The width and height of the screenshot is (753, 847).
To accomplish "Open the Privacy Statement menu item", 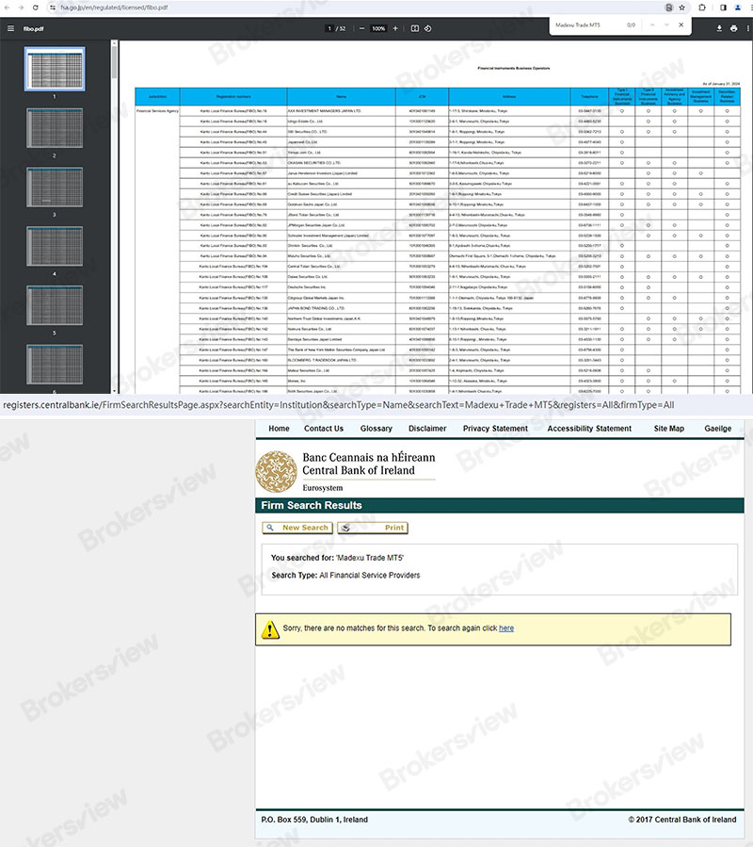I will (495, 429).
